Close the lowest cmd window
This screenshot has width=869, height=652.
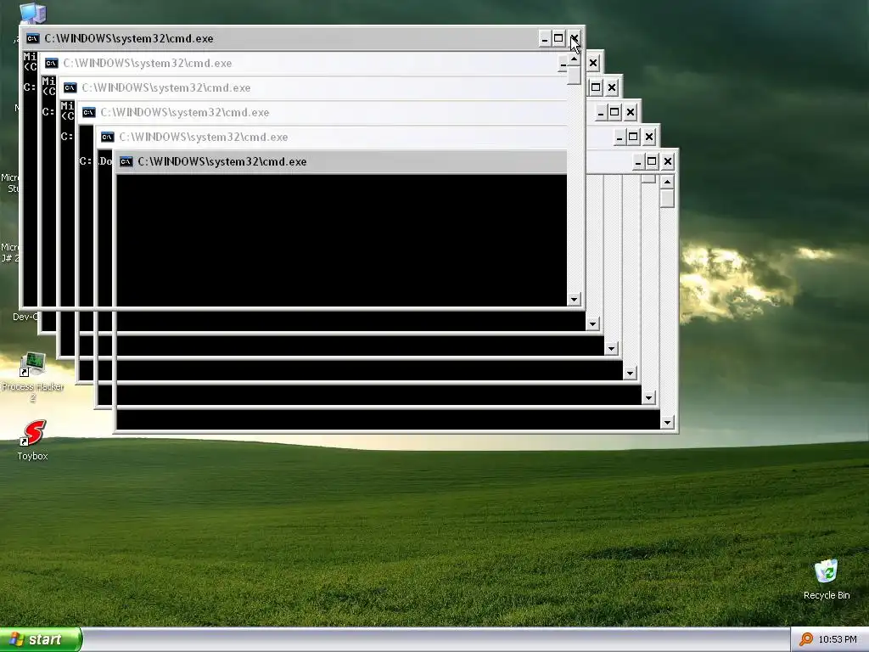click(x=669, y=162)
